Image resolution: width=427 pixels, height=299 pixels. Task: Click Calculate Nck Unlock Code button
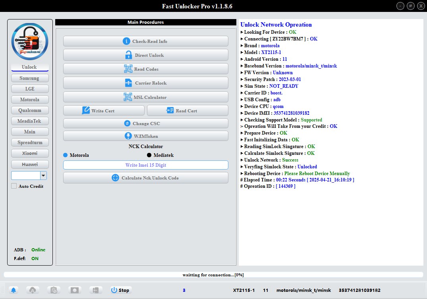click(145, 178)
